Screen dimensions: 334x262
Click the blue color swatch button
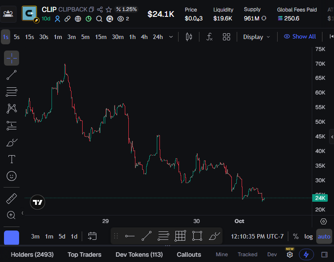(12, 238)
